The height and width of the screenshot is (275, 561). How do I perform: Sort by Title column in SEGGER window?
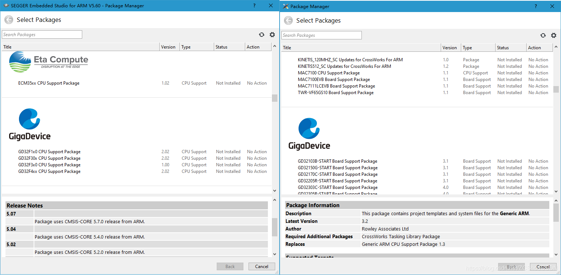pyautogui.click(x=81, y=47)
